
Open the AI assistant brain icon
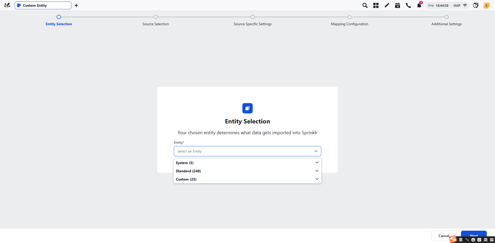point(476,5)
